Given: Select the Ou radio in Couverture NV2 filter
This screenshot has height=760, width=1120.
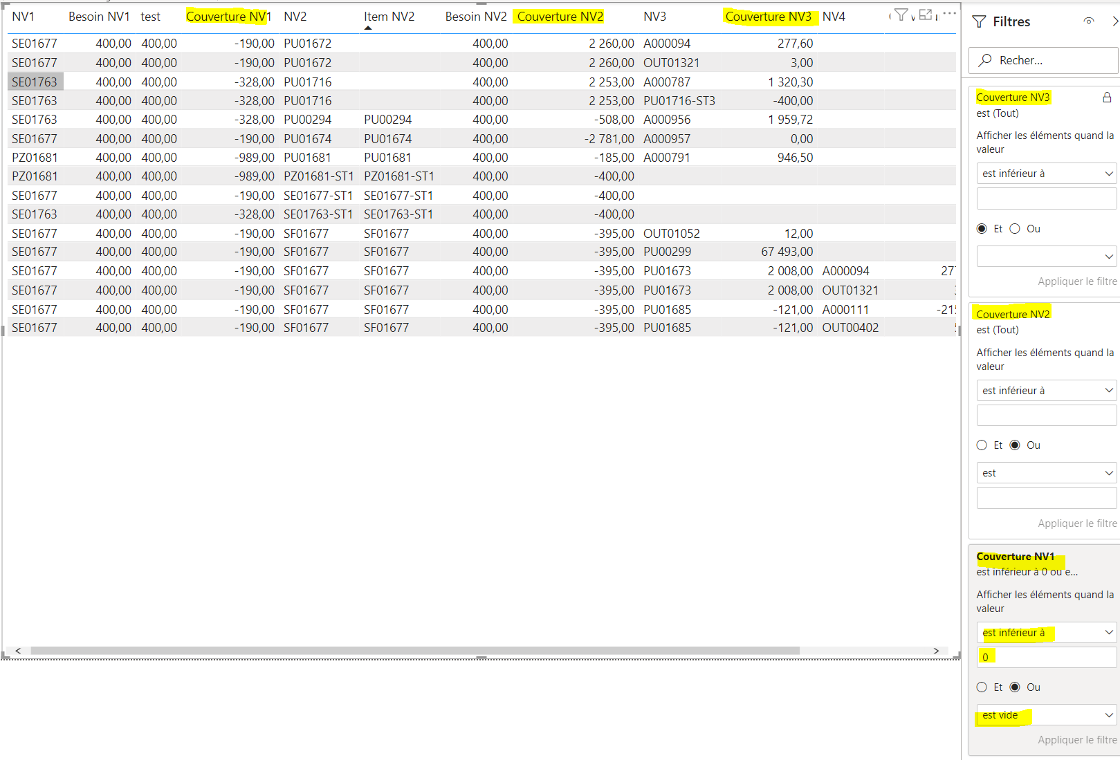Looking at the screenshot, I should tap(1015, 445).
